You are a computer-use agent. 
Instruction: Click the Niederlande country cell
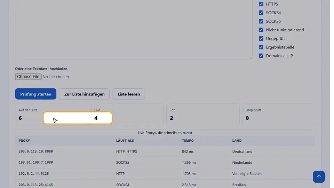coord(242,163)
